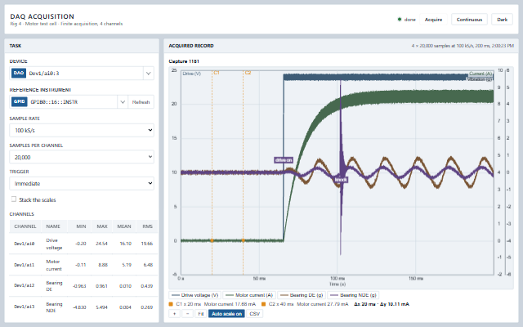
Task: Switch to Dark theme
Action: tap(502, 20)
